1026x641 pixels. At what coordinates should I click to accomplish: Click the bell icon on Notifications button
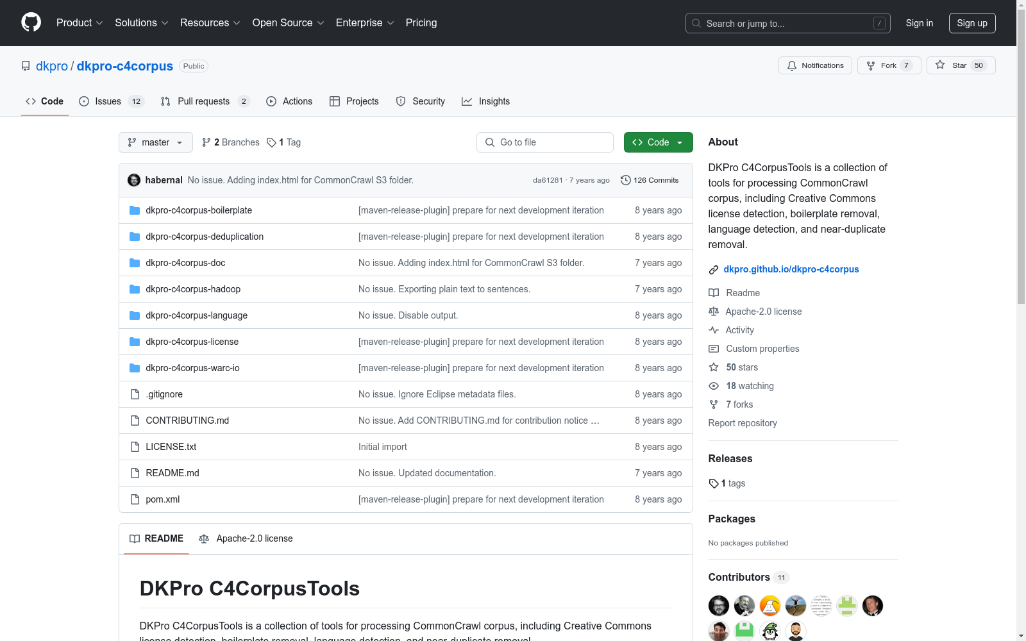pyautogui.click(x=792, y=65)
